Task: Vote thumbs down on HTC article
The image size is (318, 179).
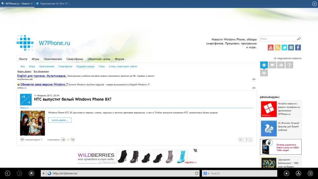Action: (73, 140)
